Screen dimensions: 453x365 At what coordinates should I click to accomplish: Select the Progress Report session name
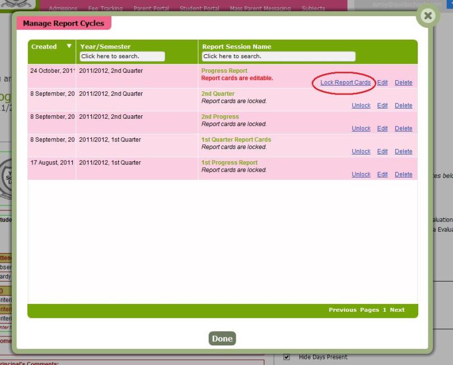tap(224, 71)
